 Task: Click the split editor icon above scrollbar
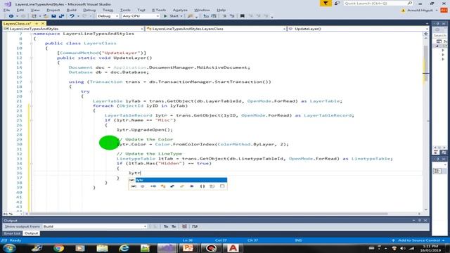[x=426, y=34]
